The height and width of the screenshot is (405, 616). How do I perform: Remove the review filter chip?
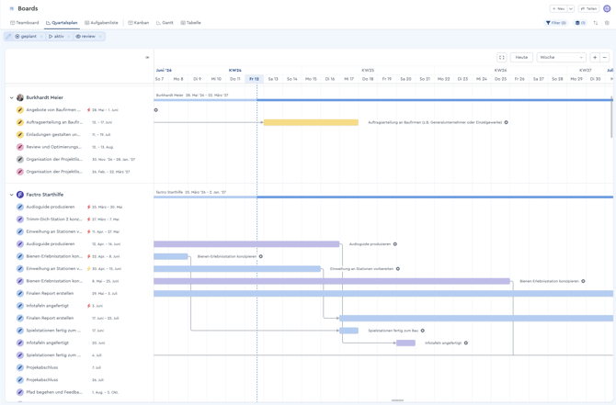tap(100, 37)
